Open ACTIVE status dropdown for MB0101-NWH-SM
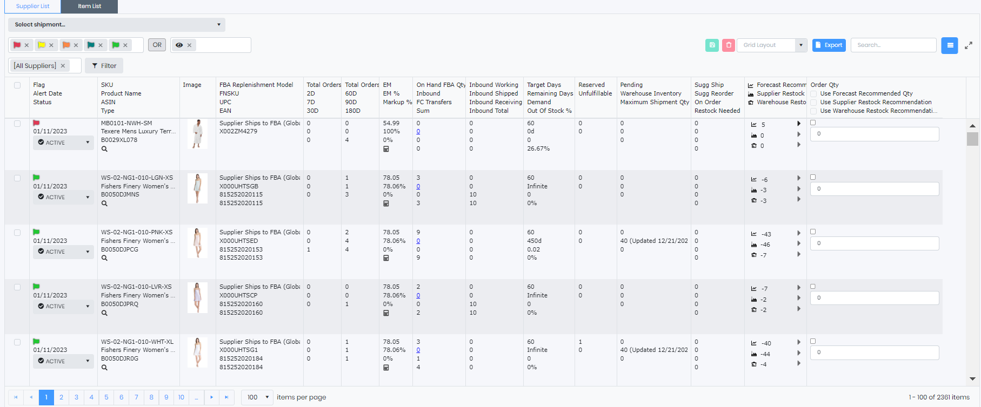 click(63, 143)
